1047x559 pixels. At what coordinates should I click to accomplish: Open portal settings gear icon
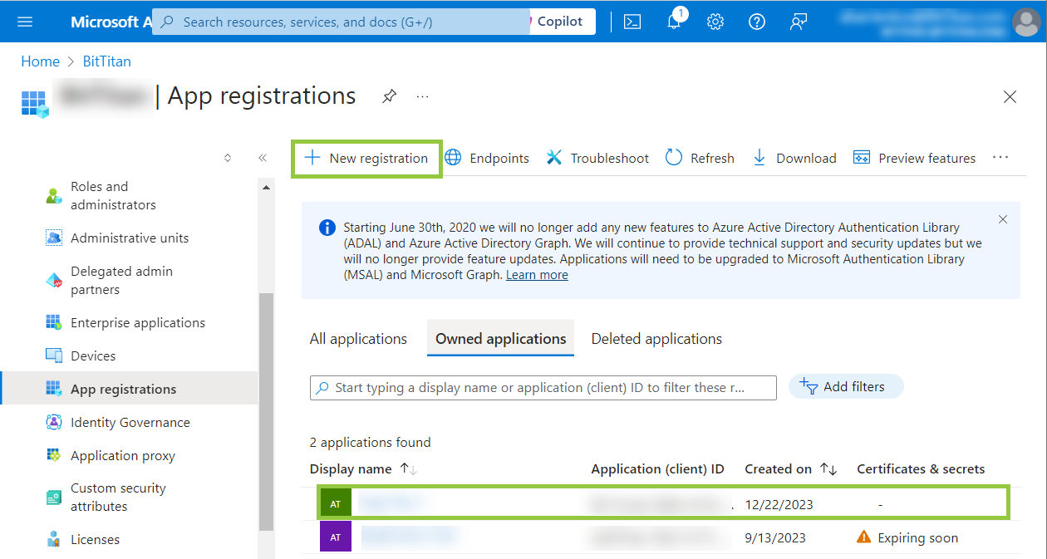coord(715,22)
